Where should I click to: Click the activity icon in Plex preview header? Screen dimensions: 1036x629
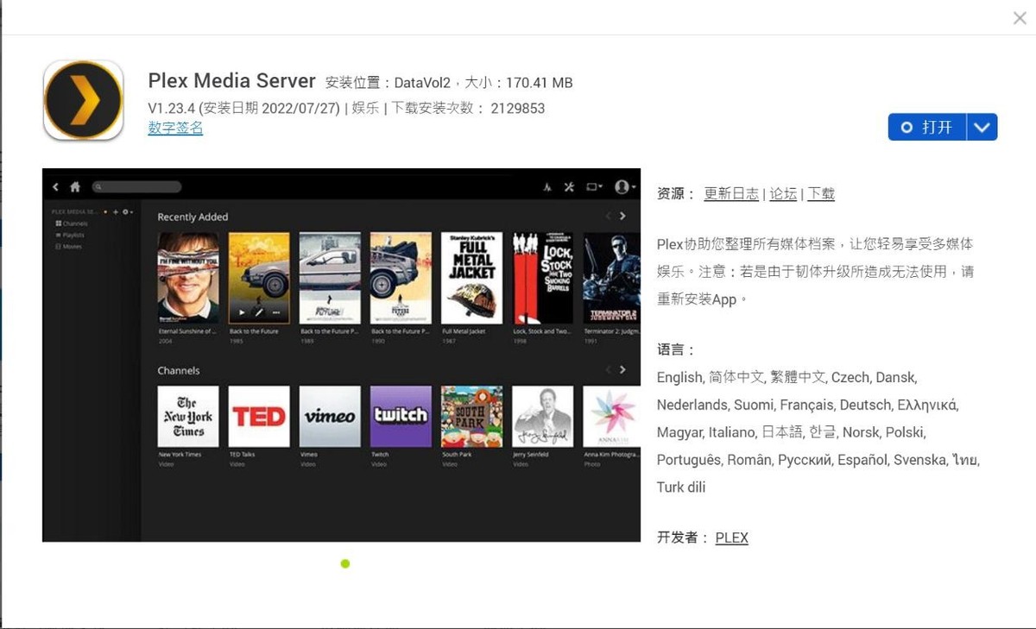point(546,186)
